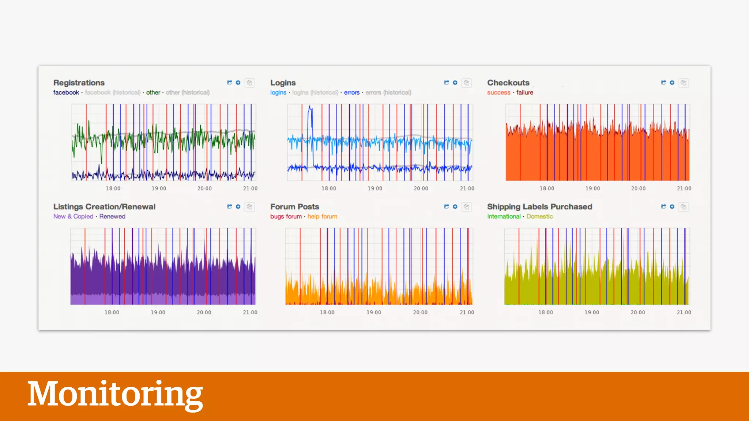Click the plus icon on Shipping Labels Purchased
Viewport: 749px width, 421px height.
coord(672,206)
